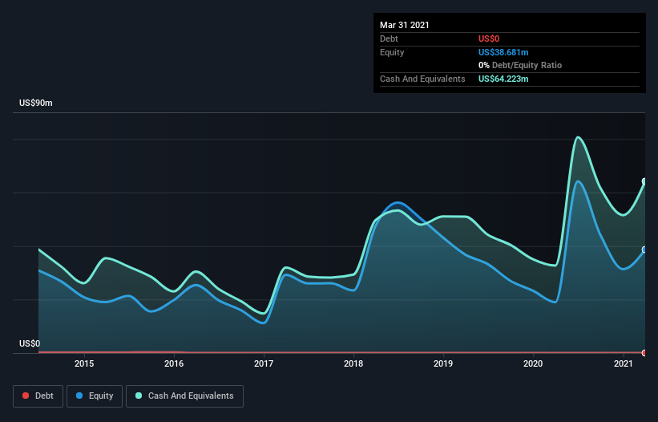Click the Debt row label in tooltip
The width and height of the screenshot is (658, 422).
point(389,39)
